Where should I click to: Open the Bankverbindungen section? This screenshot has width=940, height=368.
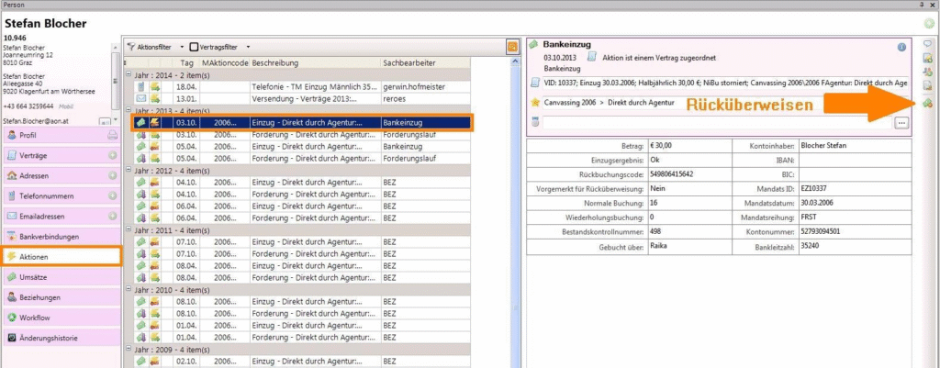(x=62, y=237)
